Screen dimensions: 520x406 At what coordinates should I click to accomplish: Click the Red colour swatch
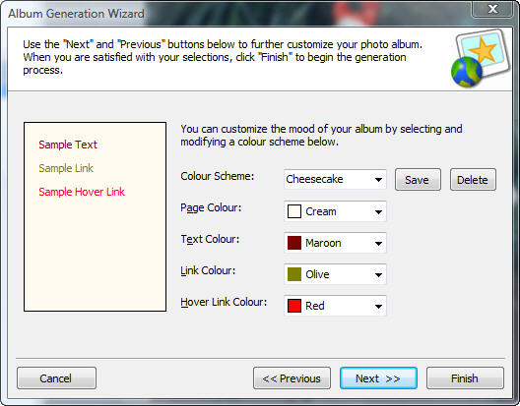[x=294, y=306]
